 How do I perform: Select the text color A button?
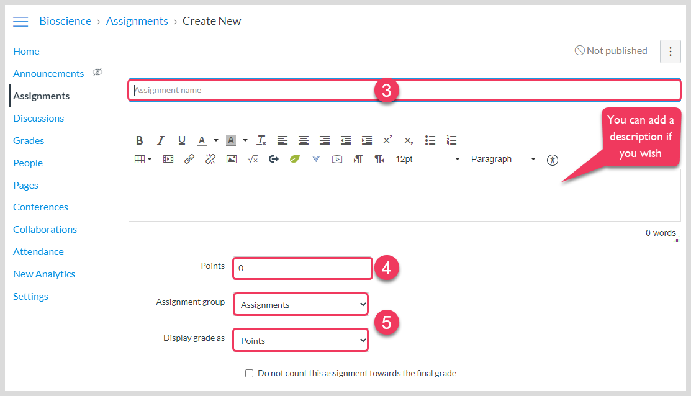[202, 140]
